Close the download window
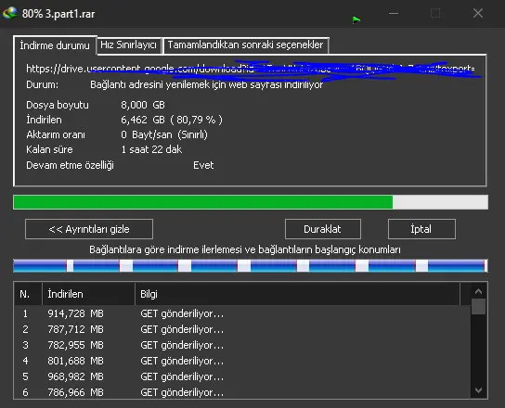Viewport: 505px width, 408px height. click(478, 14)
